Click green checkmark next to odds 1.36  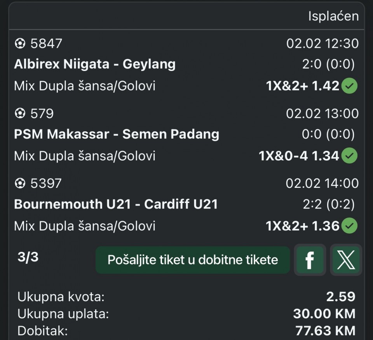349,226
